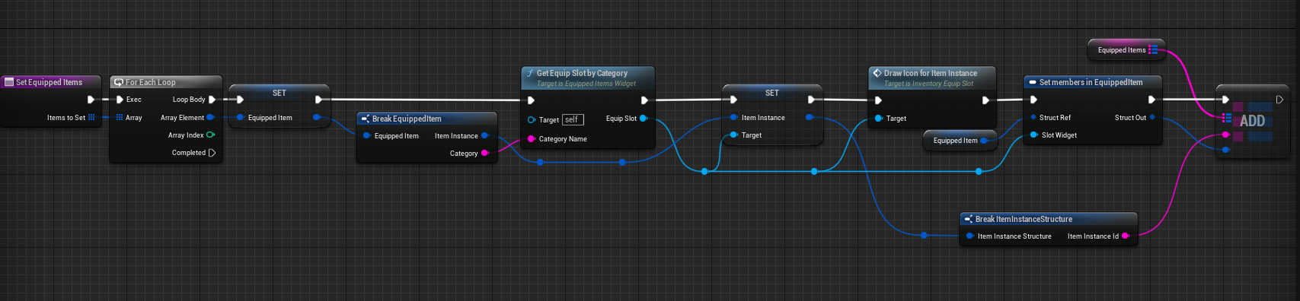The image size is (1300, 301).
Task: Click exec output pin of the first SET node
Action: click(318, 100)
